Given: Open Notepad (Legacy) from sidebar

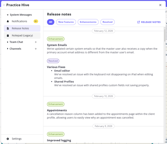Looking at the screenshot, I should [x=22, y=35].
